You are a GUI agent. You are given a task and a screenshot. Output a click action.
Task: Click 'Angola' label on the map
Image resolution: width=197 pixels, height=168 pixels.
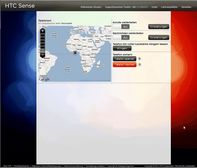click(x=83, y=61)
